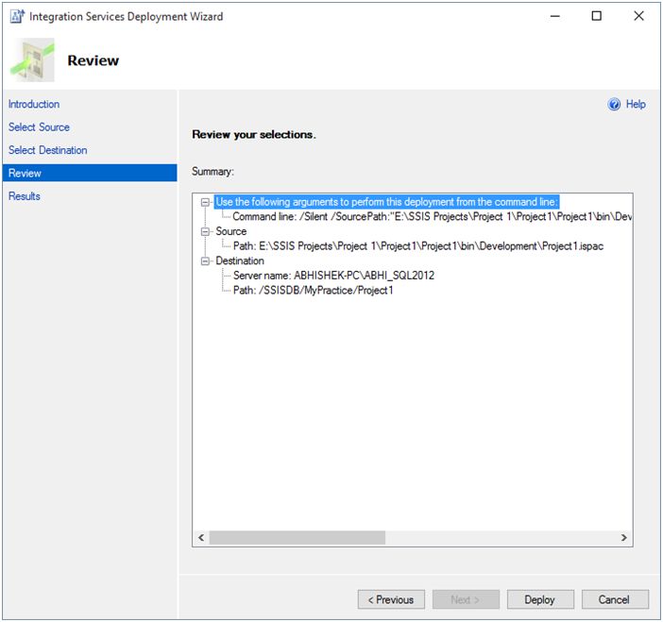Click the Previous button
The image size is (663, 622).
pos(391,599)
